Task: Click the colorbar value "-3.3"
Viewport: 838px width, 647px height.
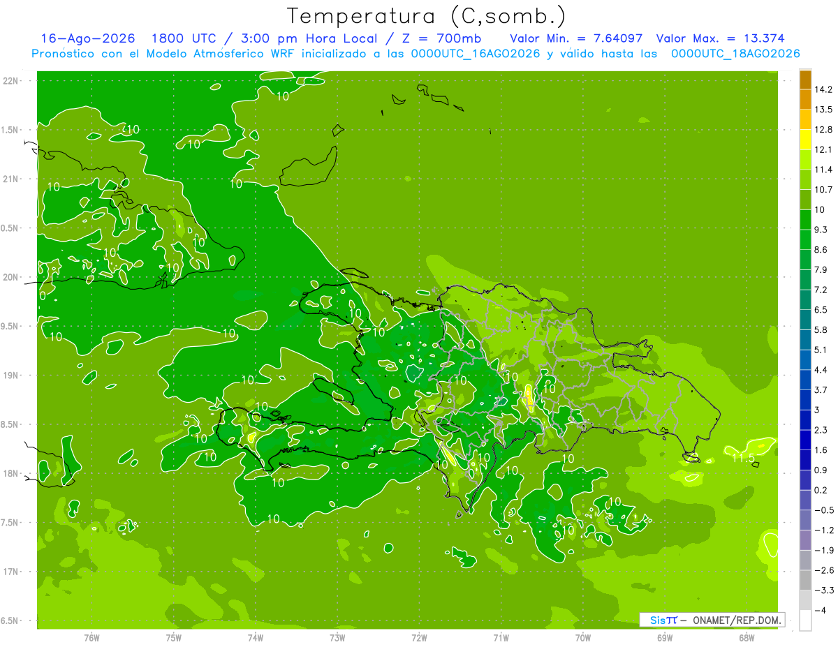Action: point(824,590)
